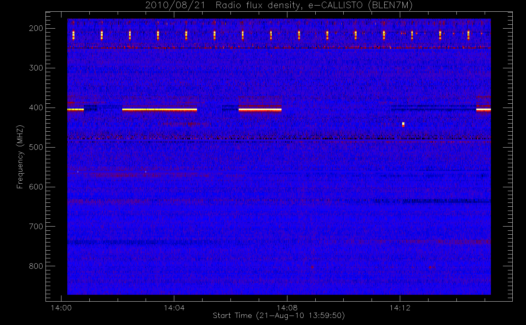Screen dimensions: 526x325
Task: Select the 200 frequency tick label
Action: (x=36, y=28)
